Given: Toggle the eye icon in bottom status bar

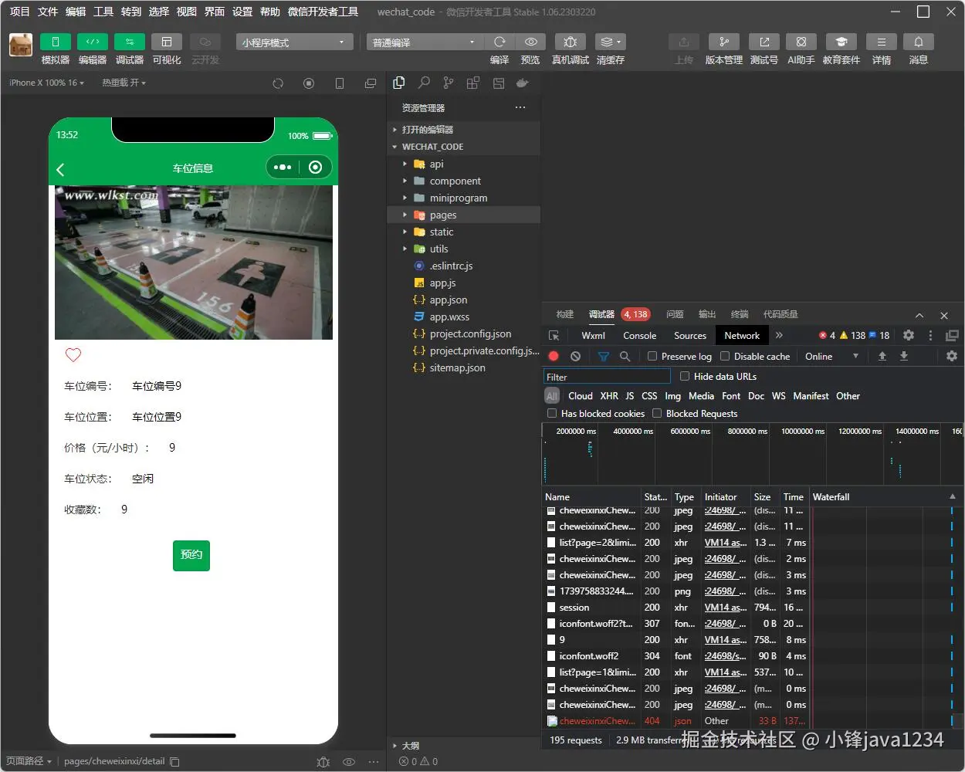Looking at the screenshot, I should (x=349, y=762).
